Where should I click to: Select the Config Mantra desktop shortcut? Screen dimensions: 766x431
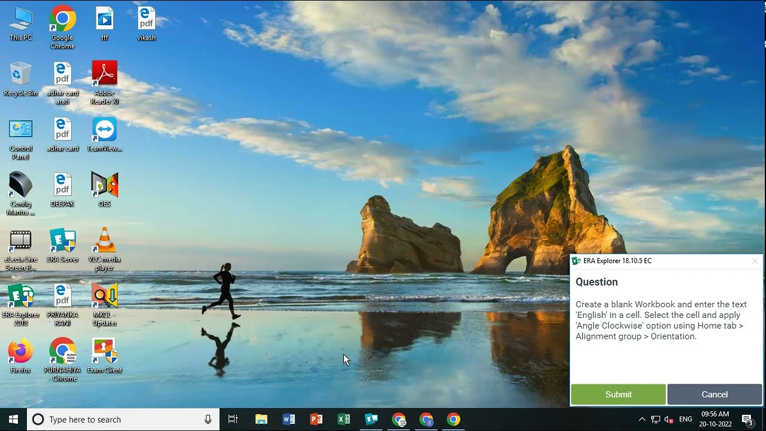point(20,194)
